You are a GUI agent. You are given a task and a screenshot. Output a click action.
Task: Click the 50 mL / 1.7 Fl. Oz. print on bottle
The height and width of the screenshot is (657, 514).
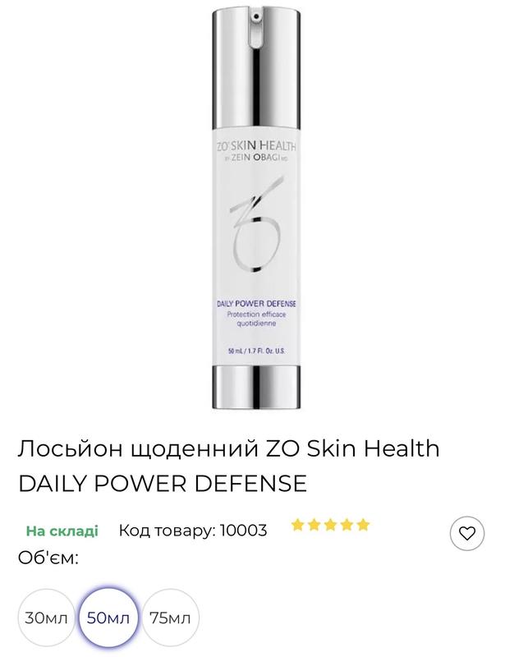click(x=256, y=351)
